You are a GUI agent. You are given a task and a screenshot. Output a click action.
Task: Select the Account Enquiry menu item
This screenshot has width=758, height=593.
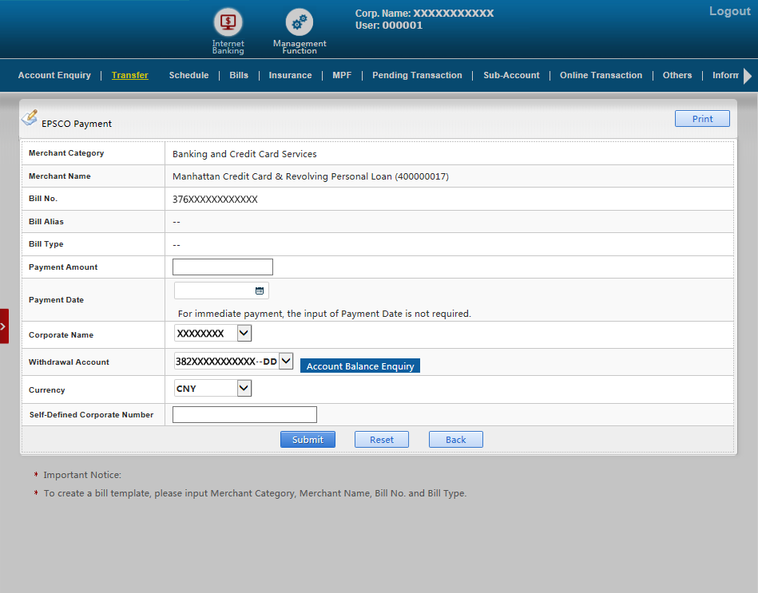click(54, 75)
